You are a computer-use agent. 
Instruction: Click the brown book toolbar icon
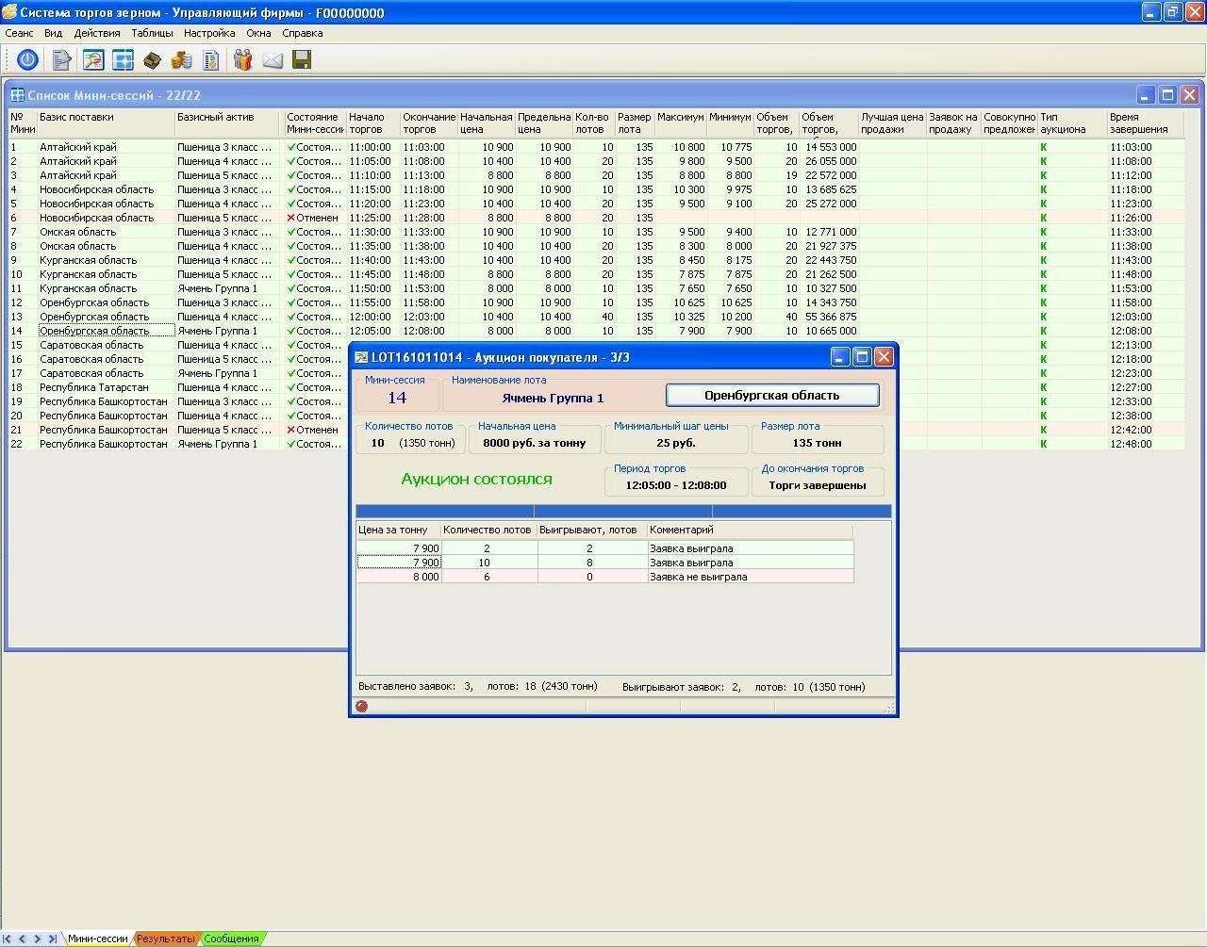(152, 60)
